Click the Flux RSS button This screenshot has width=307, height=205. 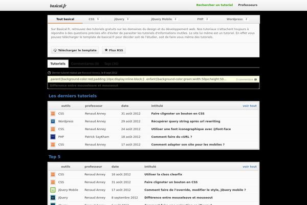[x=114, y=50]
